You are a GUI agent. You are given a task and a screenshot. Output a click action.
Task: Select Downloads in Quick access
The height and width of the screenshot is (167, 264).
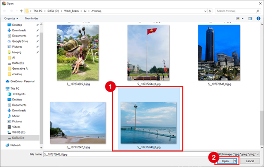(x=19, y=30)
